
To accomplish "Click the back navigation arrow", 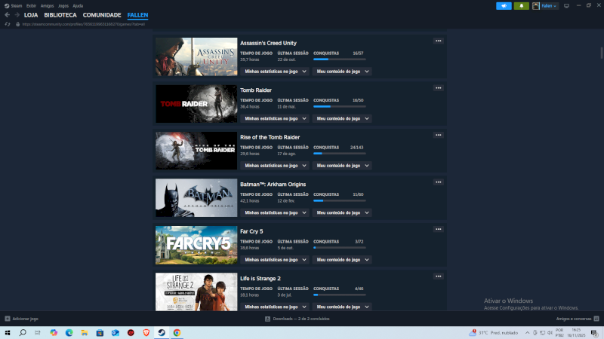I will coord(7,15).
